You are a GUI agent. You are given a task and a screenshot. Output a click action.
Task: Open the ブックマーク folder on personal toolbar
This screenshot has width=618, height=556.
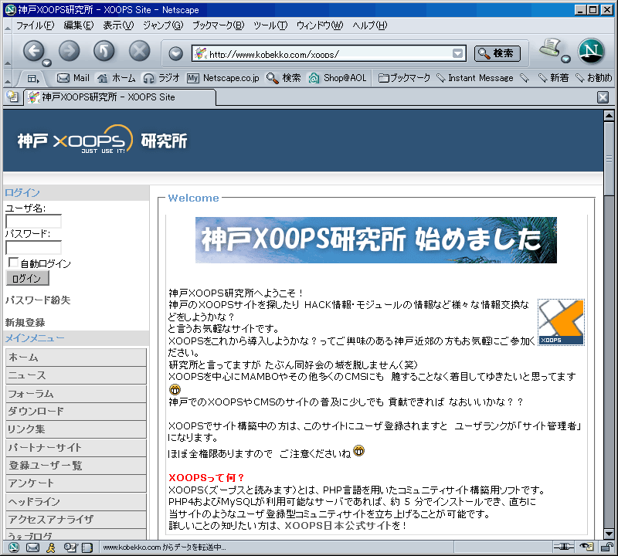coord(404,78)
